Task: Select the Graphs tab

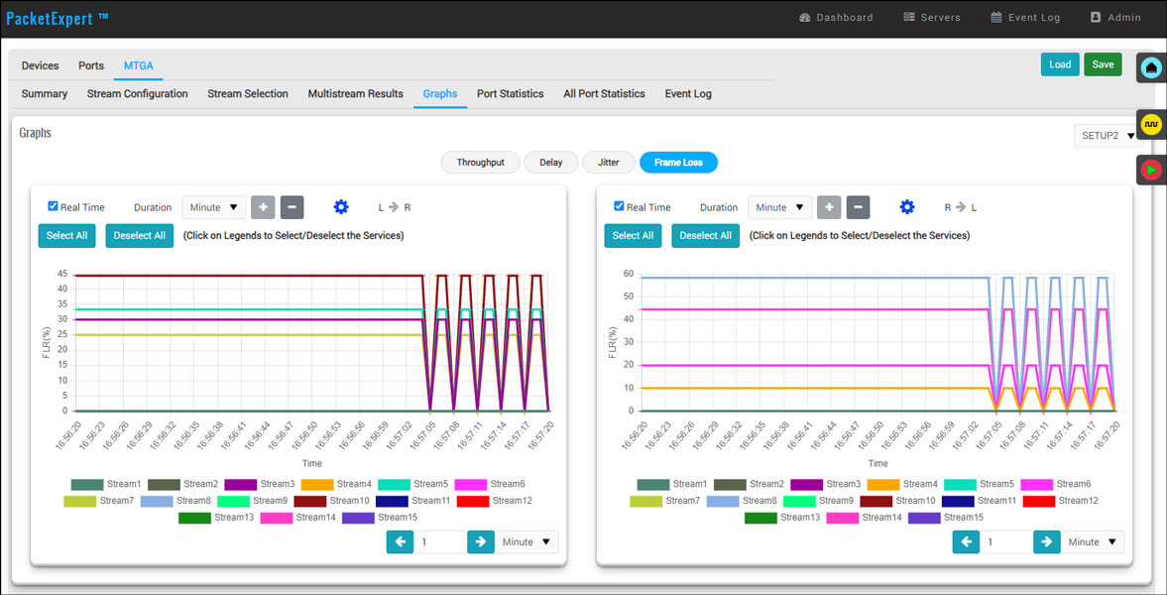Action: (x=440, y=94)
